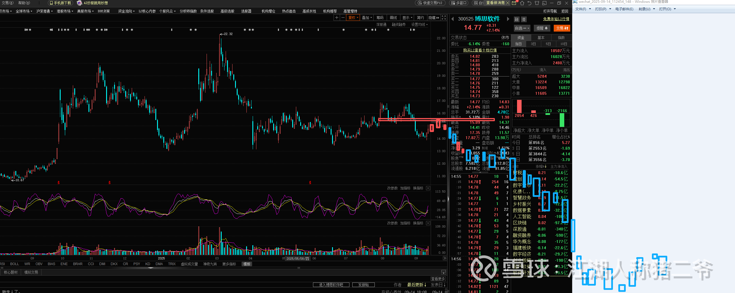Viewport: 735px width, 293px height.
Task: Switch to the 指数 tab
Action: tap(561, 38)
